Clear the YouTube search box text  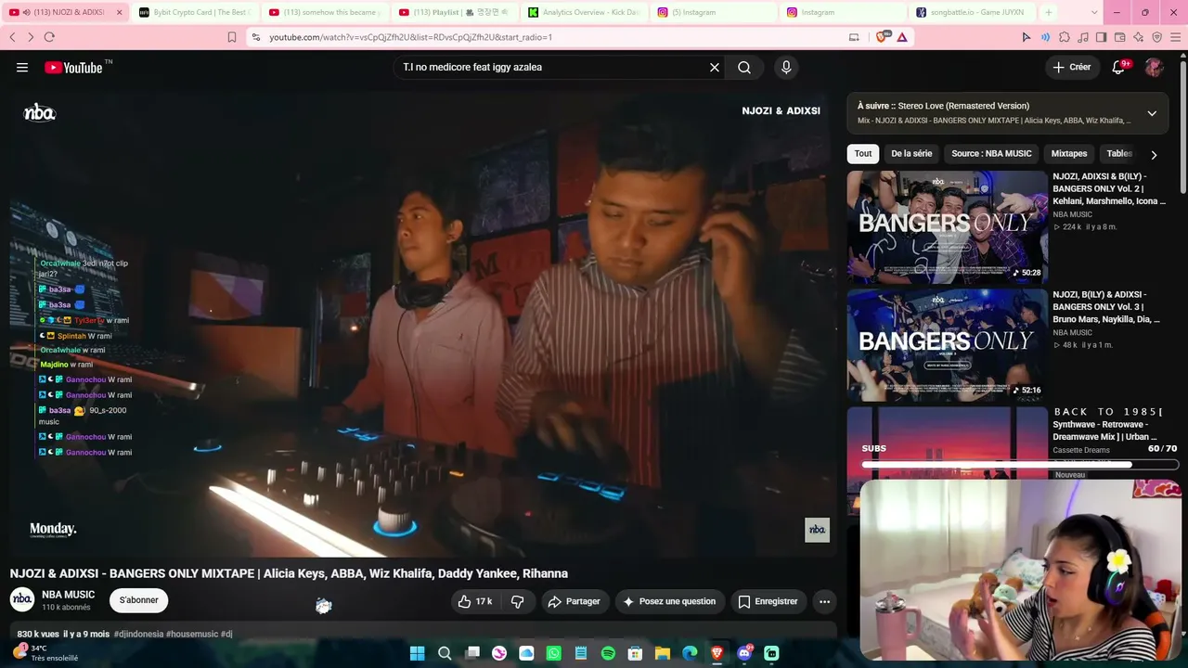coord(715,68)
